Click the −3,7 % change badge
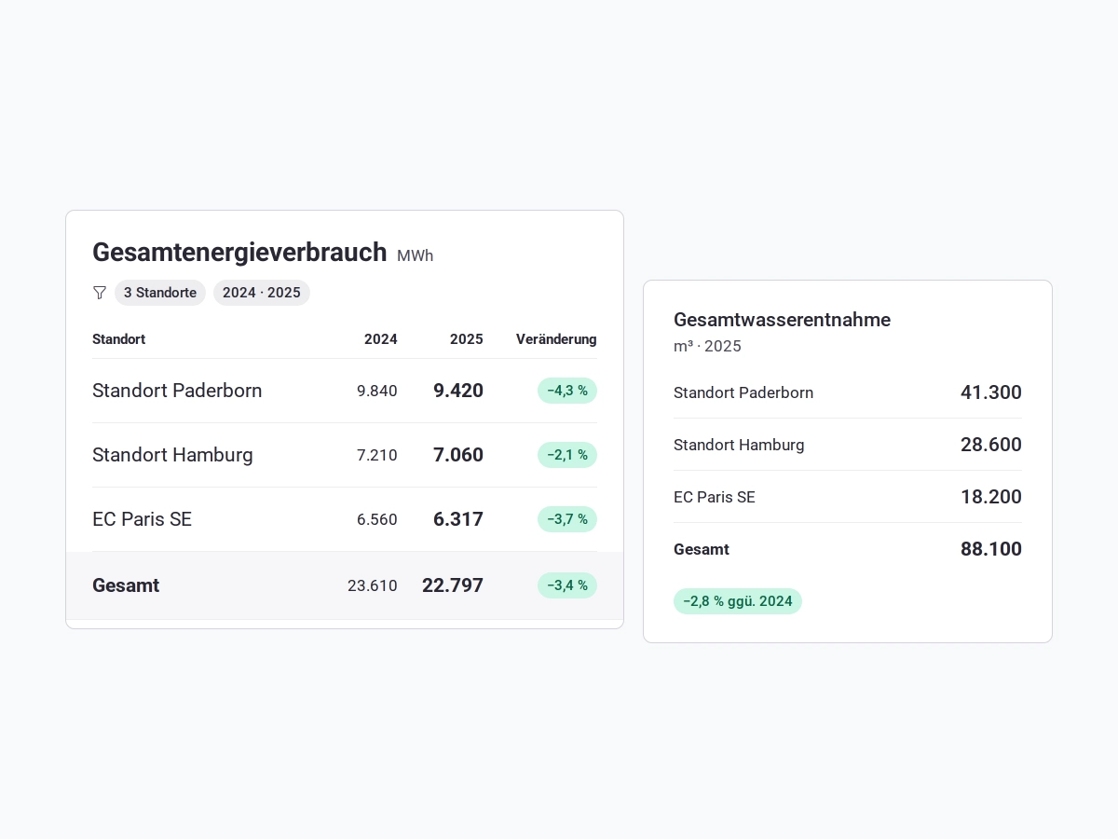This screenshot has width=1118, height=839. pos(567,519)
